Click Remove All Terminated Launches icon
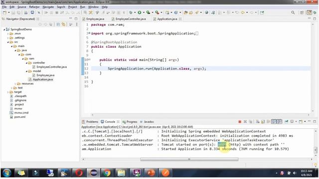 251,121
